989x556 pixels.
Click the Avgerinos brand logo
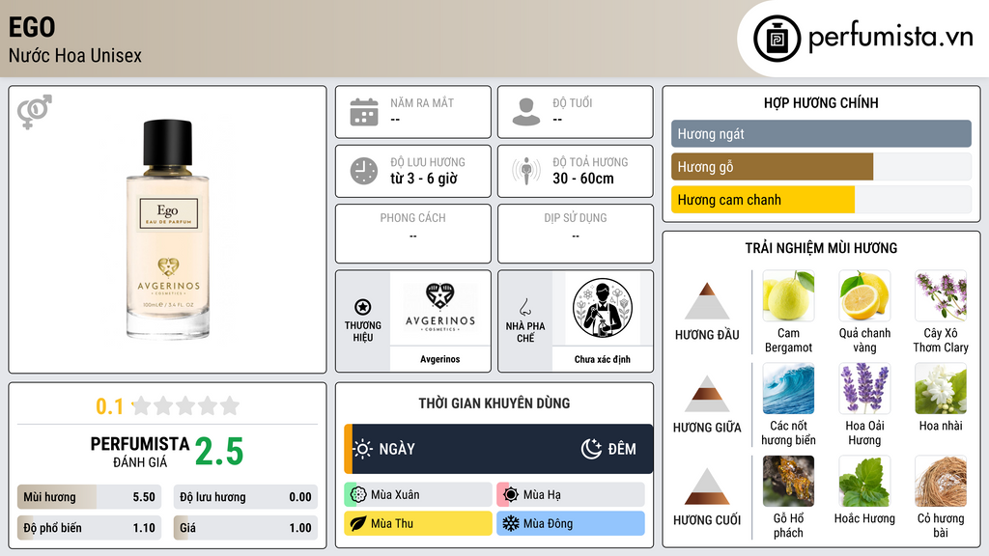tap(440, 308)
